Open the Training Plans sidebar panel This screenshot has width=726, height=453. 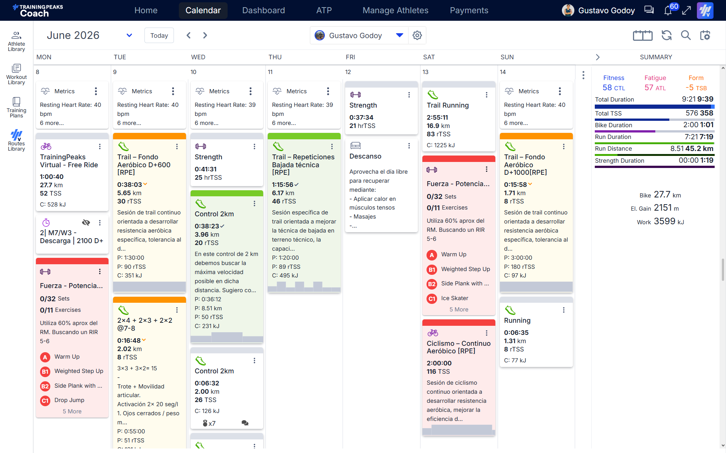pyautogui.click(x=16, y=108)
